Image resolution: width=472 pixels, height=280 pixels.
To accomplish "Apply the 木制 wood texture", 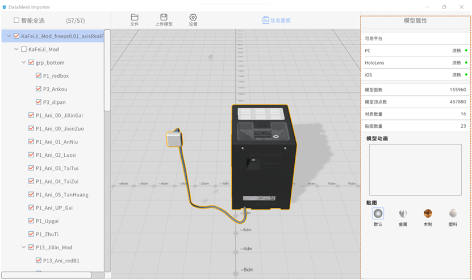I will 428,214.
